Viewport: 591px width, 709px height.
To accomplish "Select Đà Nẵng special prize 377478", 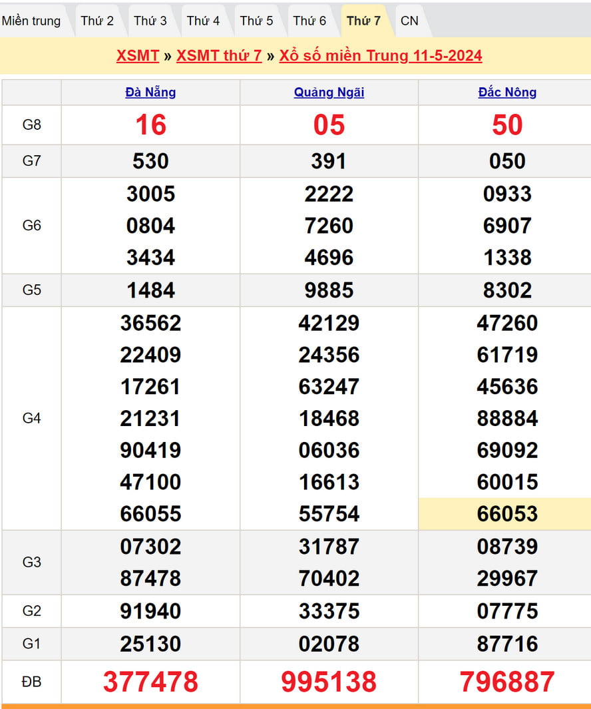I will (x=150, y=682).
